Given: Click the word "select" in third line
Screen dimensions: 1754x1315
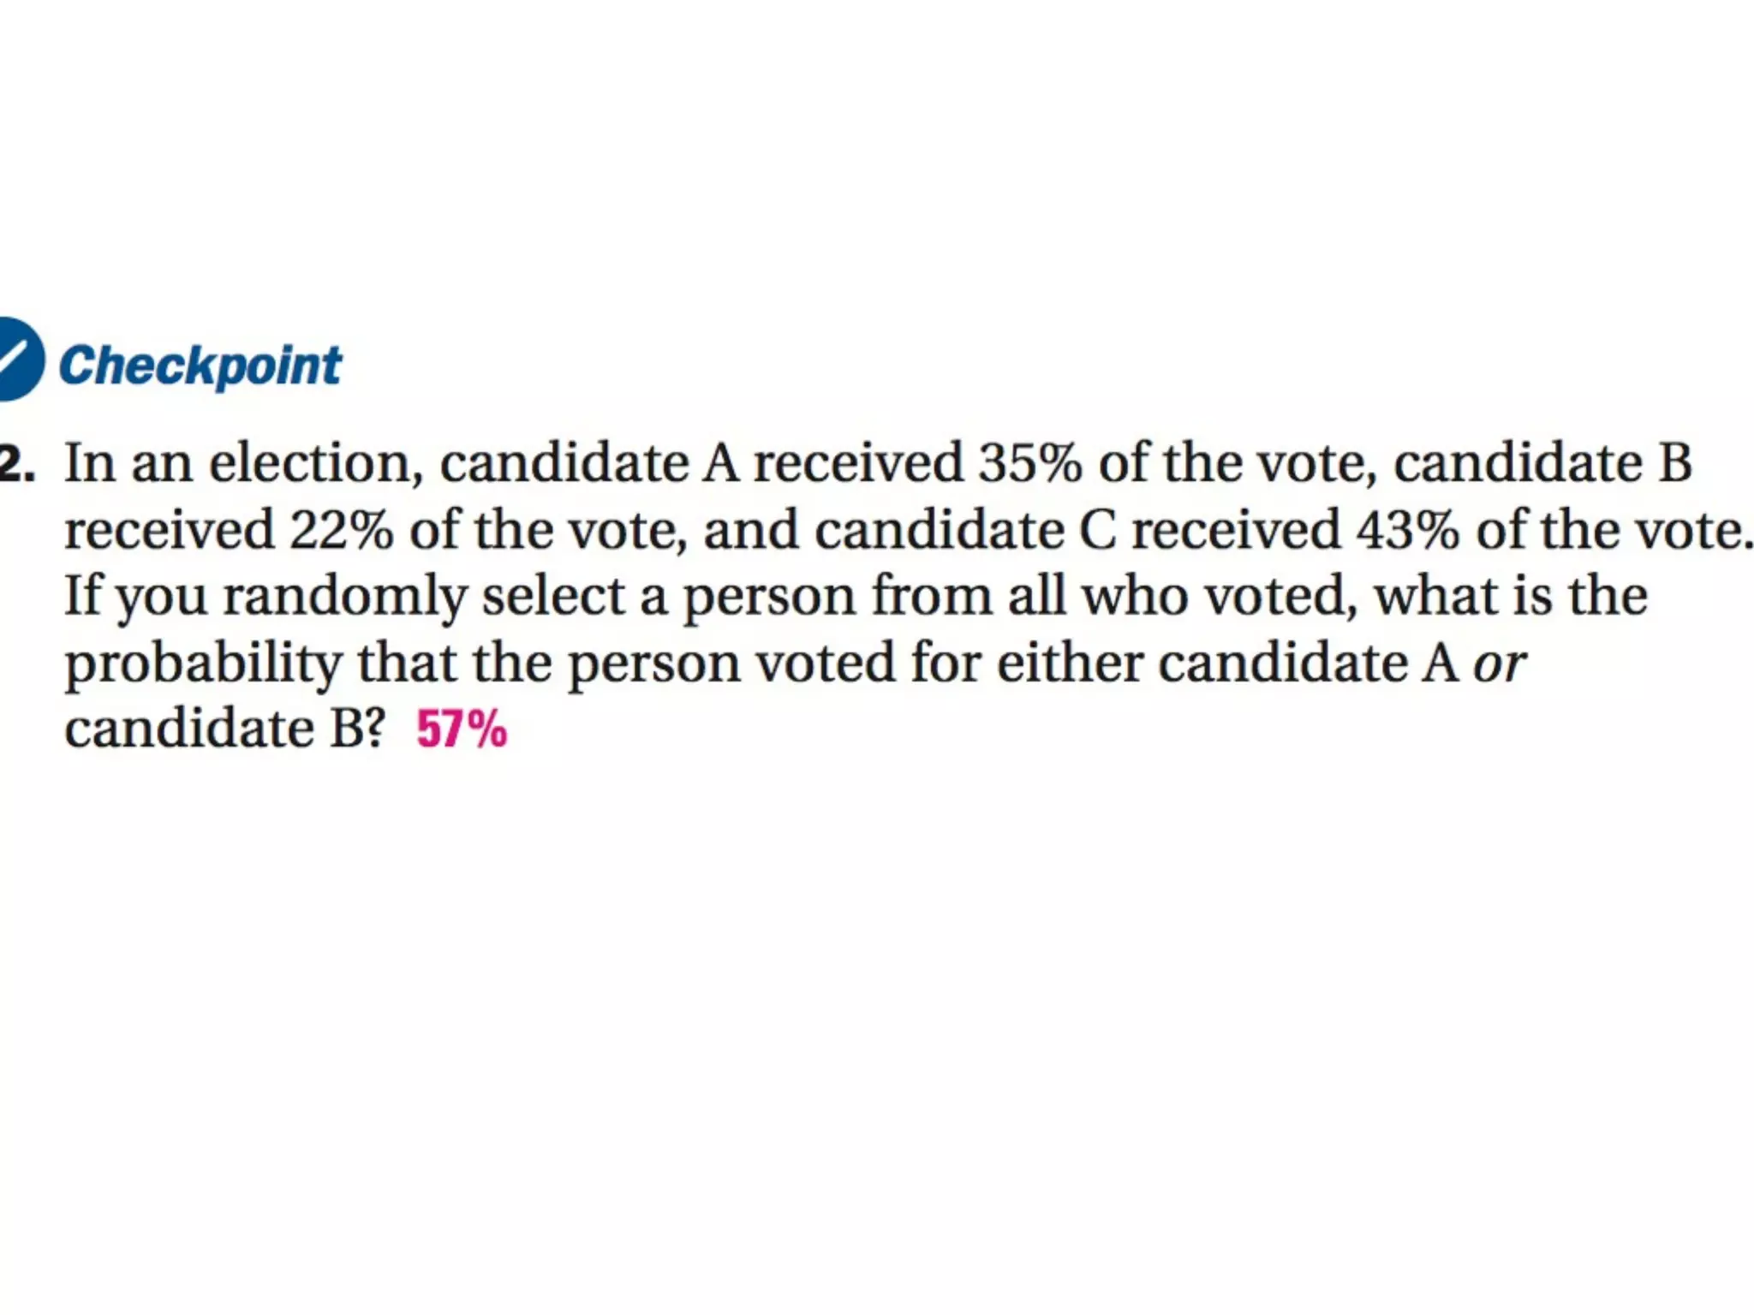Looking at the screenshot, I should click(x=553, y=596).
